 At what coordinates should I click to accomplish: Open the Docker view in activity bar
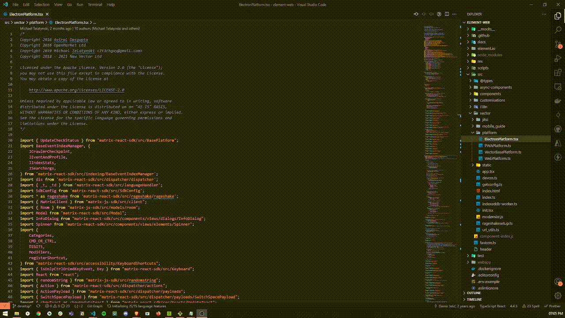click(557, 101)
